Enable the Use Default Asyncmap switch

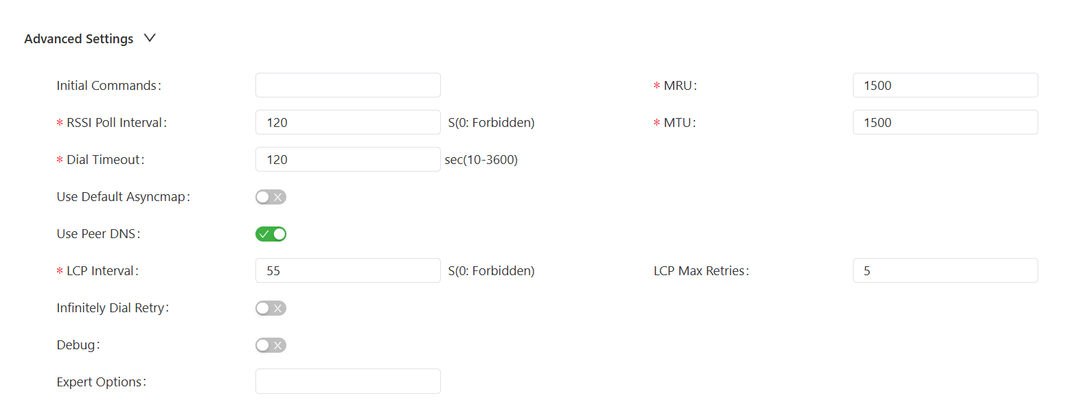[271, 197]
